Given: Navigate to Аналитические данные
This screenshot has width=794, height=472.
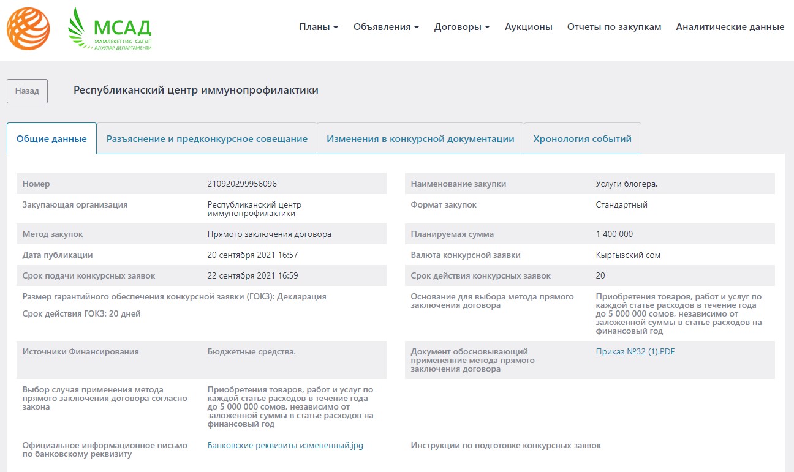Looking at the screenshot, I should coord(730,27).
